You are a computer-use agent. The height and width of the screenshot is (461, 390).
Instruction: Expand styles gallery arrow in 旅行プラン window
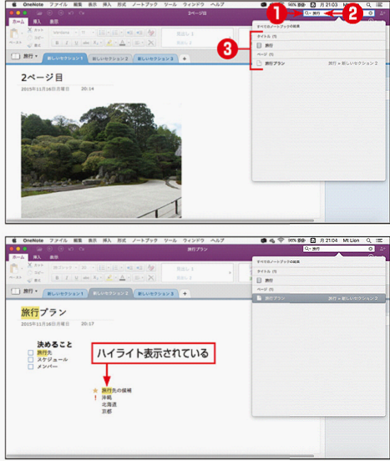point(230,273)
